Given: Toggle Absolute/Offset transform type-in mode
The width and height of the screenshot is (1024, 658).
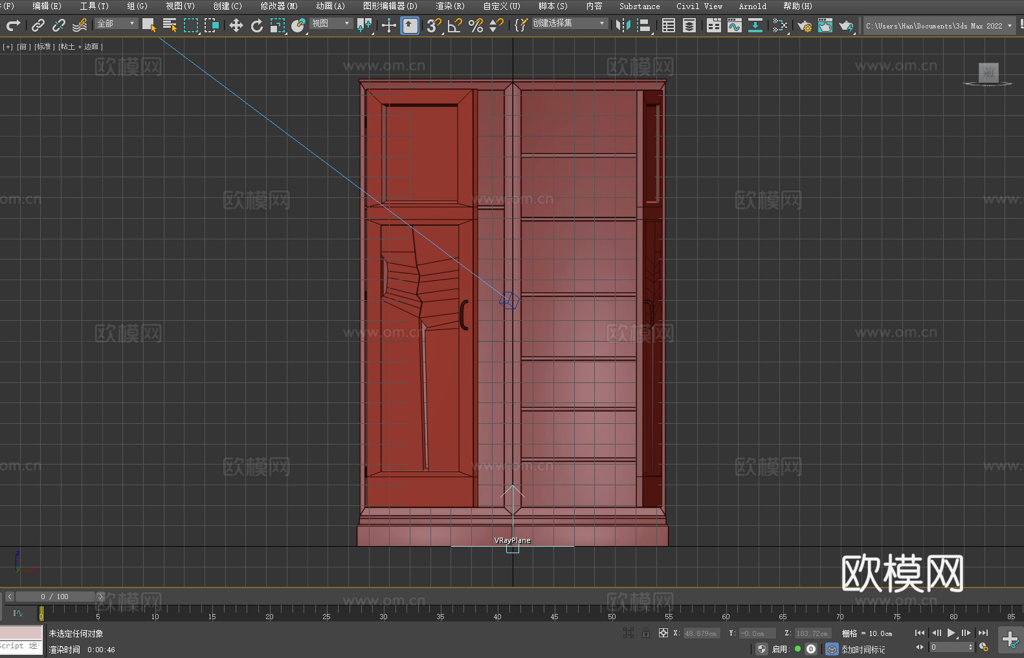Looking at the screenshot, I should click(x=663, y=633).
